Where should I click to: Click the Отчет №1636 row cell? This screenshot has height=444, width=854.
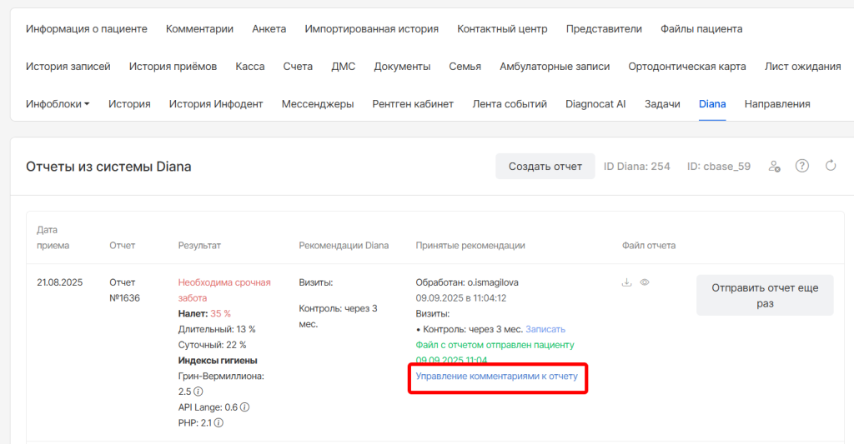point(124,290)
